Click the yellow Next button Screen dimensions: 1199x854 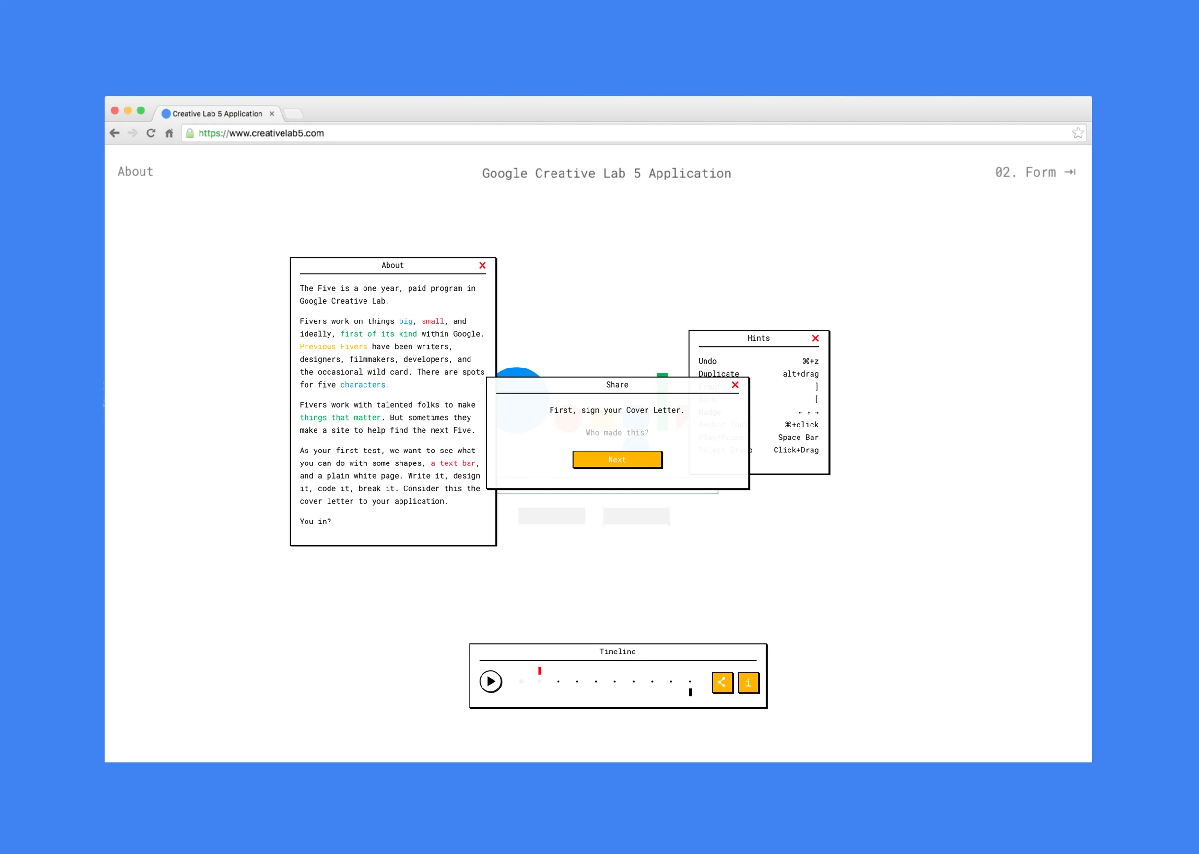617,459
